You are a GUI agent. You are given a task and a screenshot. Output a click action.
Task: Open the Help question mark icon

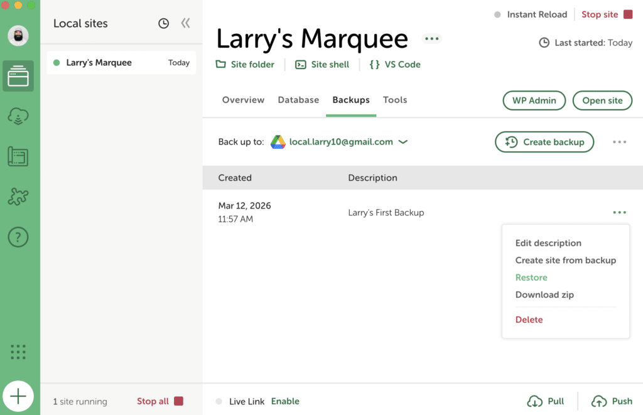pos(18,237)
